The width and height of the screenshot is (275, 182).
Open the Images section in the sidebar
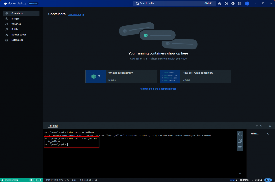21,18
